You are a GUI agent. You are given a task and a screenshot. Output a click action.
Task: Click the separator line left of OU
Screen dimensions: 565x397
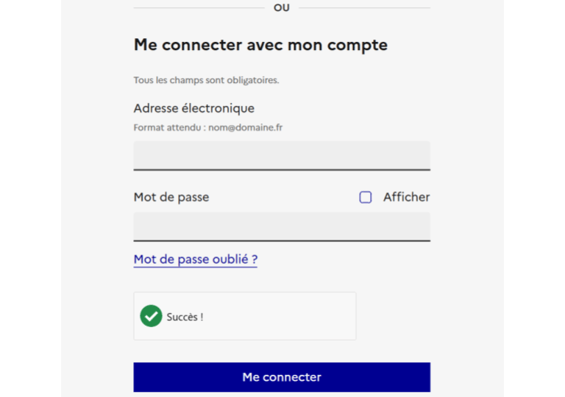199,8
